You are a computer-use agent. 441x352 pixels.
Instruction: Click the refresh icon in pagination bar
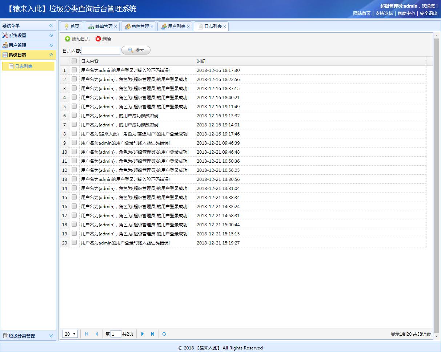tap(164, 333)
